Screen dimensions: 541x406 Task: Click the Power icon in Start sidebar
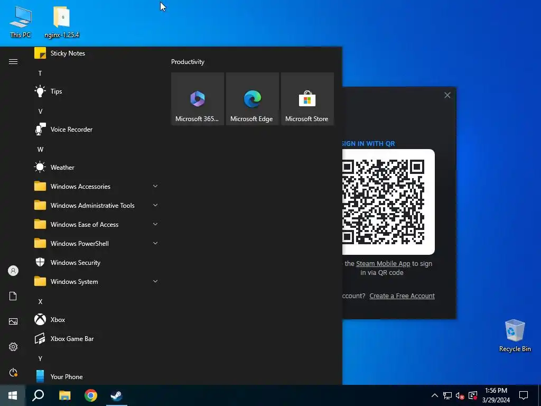click(13, 372)
